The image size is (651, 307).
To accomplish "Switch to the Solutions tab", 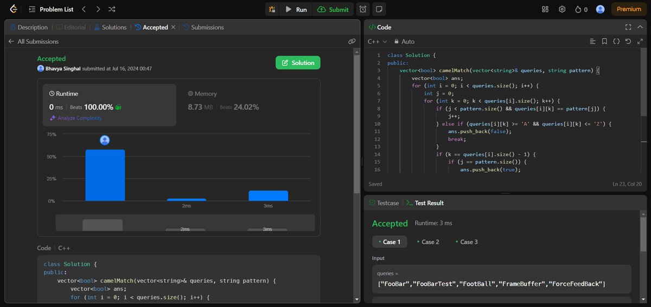I will [x=110, y=27].
